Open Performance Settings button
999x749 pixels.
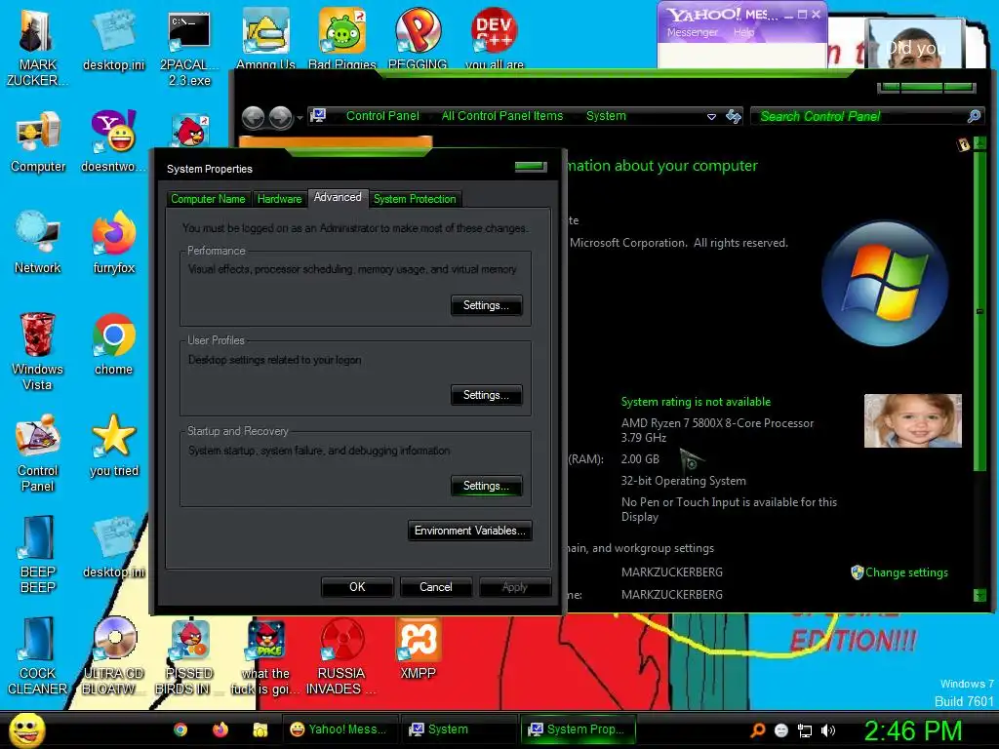[486, 305]
